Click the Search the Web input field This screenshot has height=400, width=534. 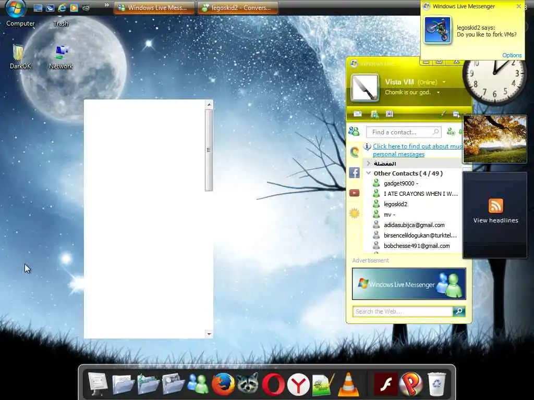(x=403, y=311)
